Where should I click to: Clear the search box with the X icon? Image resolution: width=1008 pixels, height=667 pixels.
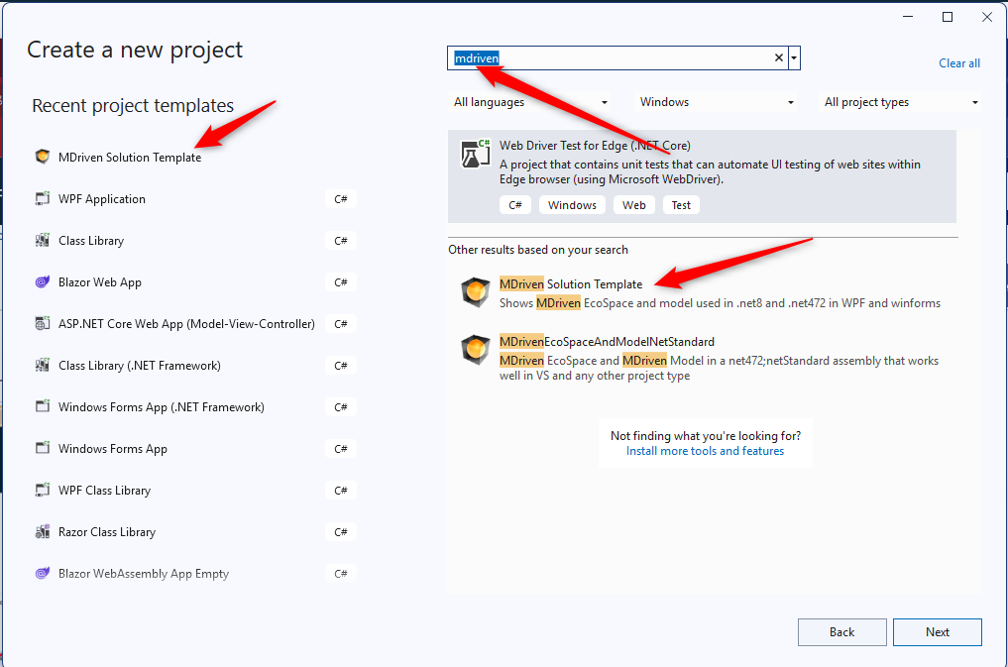778,57
